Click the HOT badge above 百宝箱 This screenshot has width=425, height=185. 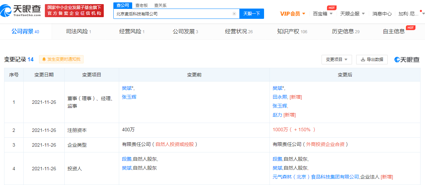331,8
